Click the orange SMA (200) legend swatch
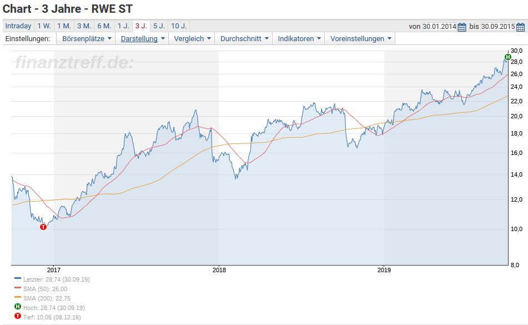The width and height of the screenshot is (528, 325). click(18, 297)
